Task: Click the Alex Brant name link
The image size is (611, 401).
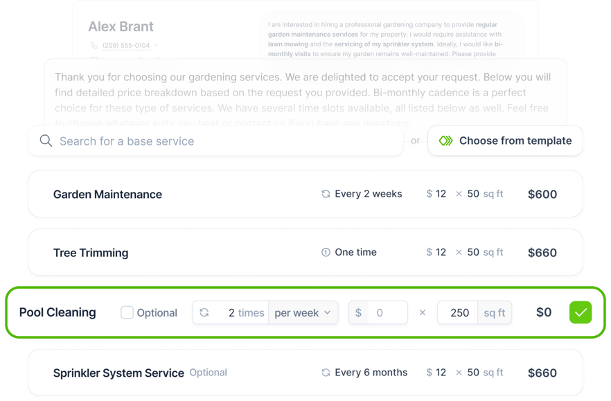Action: 120,26
